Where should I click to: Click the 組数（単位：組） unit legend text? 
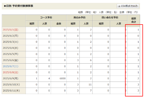pos(87,12)
